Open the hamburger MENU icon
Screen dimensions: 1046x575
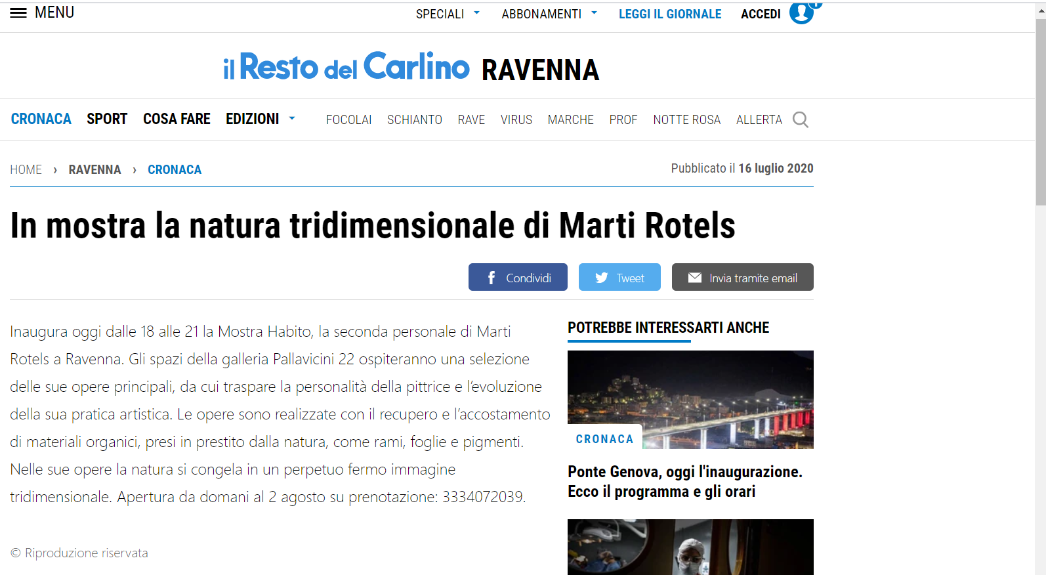click(x=18, y=13)
